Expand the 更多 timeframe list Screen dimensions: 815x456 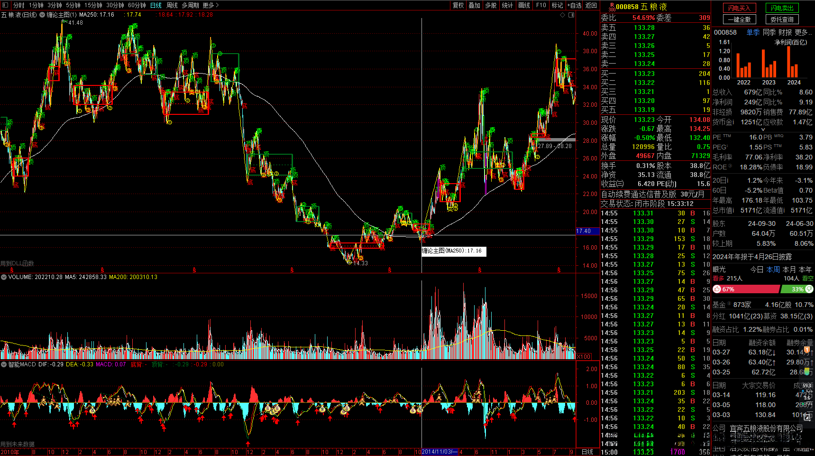[211, 5]
